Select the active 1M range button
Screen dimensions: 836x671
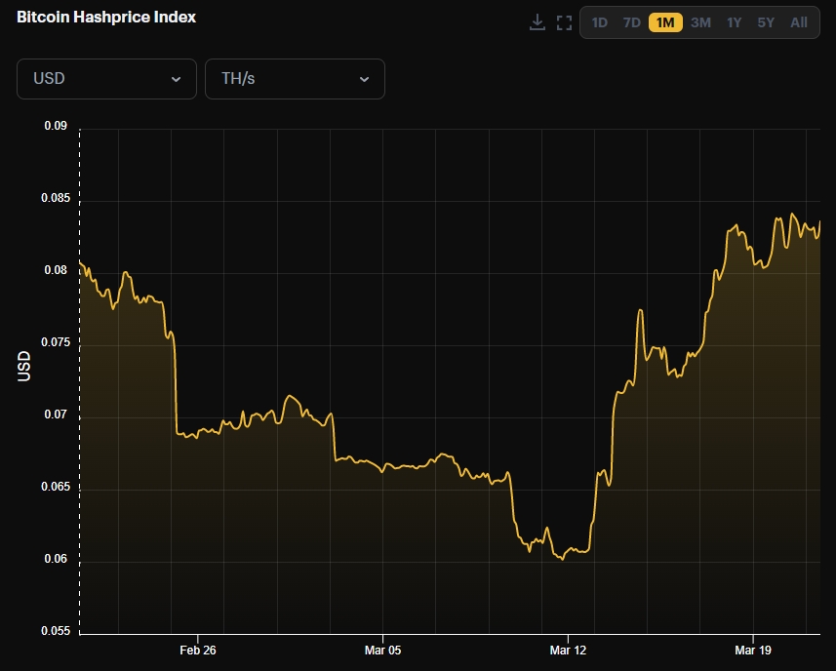click(665, 22)
